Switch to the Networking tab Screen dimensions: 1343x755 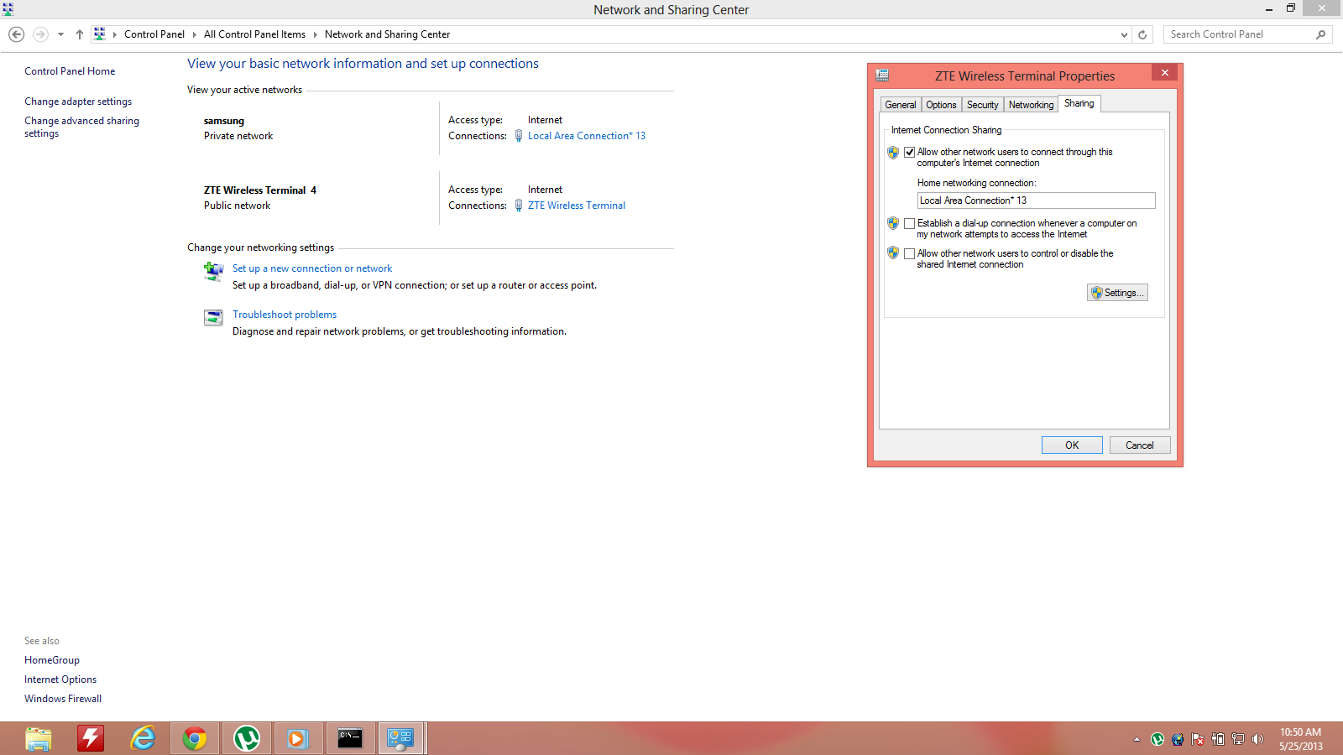tap(1031, 105)
